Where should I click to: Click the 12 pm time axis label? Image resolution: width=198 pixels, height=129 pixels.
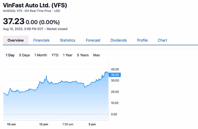coord(44,124)
